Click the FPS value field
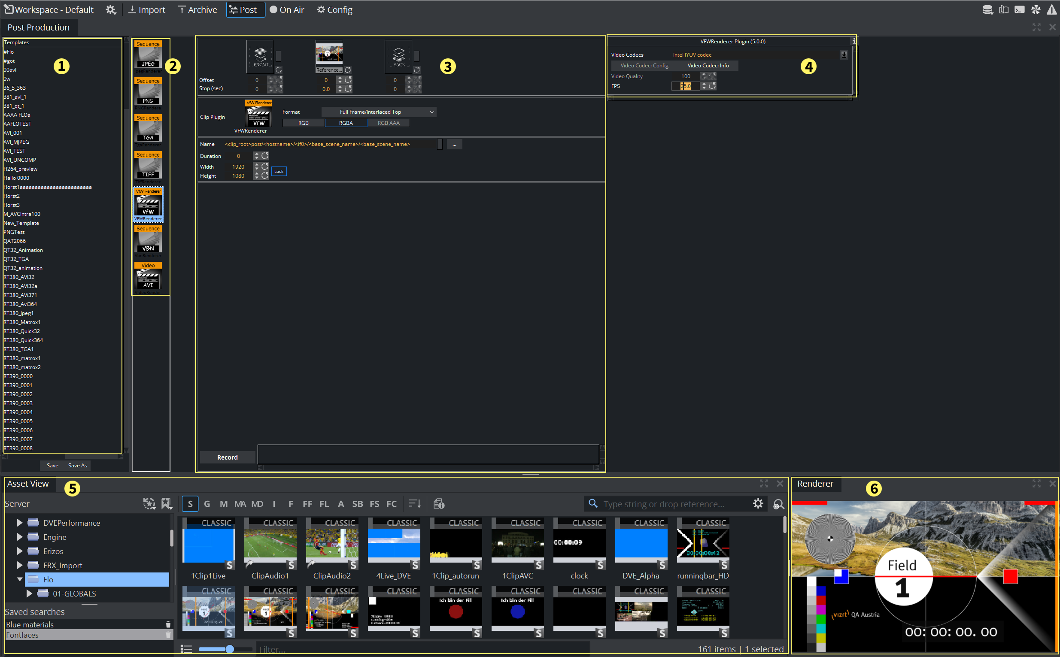The height and width of the screenshot is (657, 1060). tap(685, 86)
